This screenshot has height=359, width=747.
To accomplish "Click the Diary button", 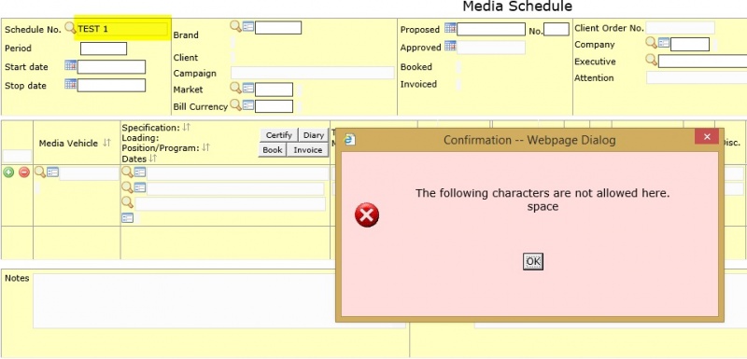I will coord(314,135).
